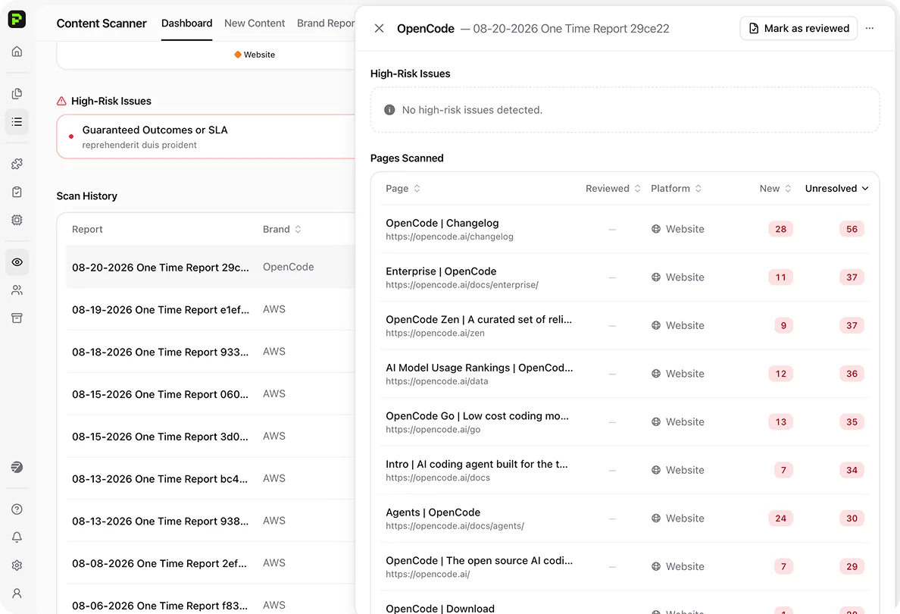Click globe icon in Enterprise row

[x=656, y=277]
